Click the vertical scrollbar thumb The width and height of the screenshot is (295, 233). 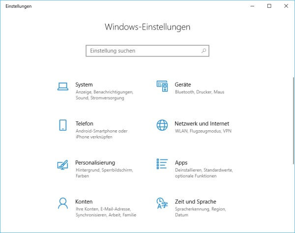(294, 120)
